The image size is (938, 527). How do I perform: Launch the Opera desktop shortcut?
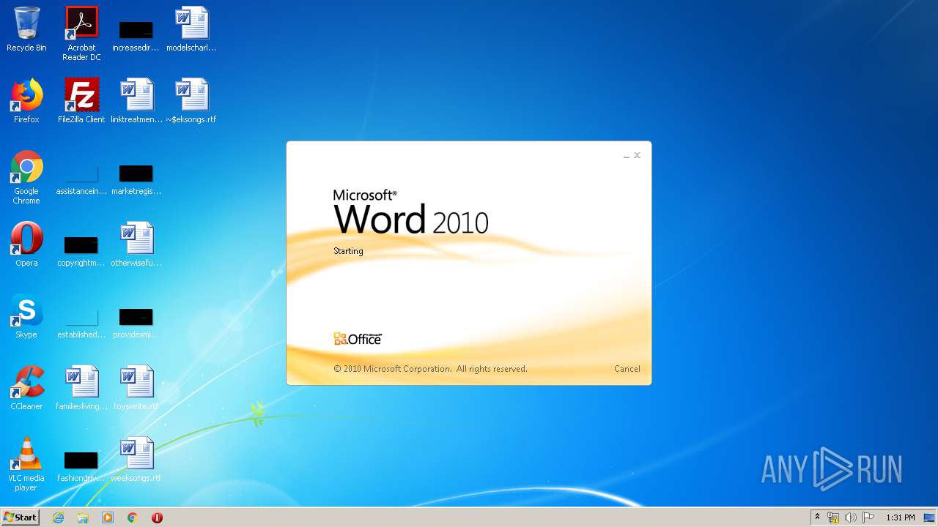(26, 244)
